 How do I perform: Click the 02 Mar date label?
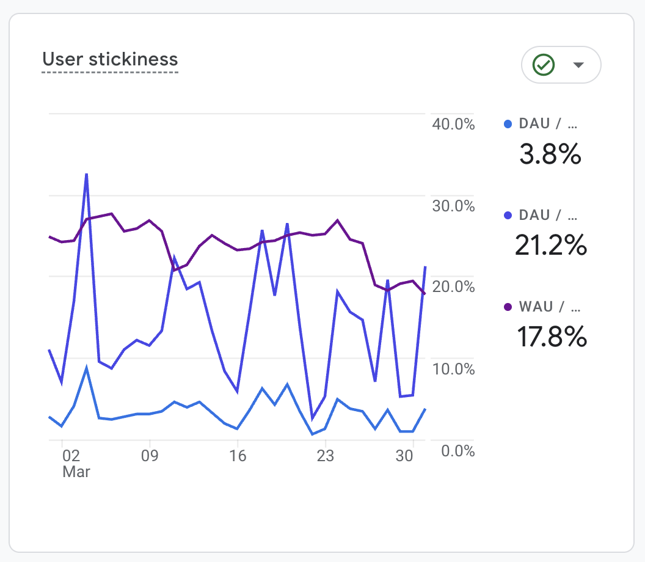tap(74, 463)
